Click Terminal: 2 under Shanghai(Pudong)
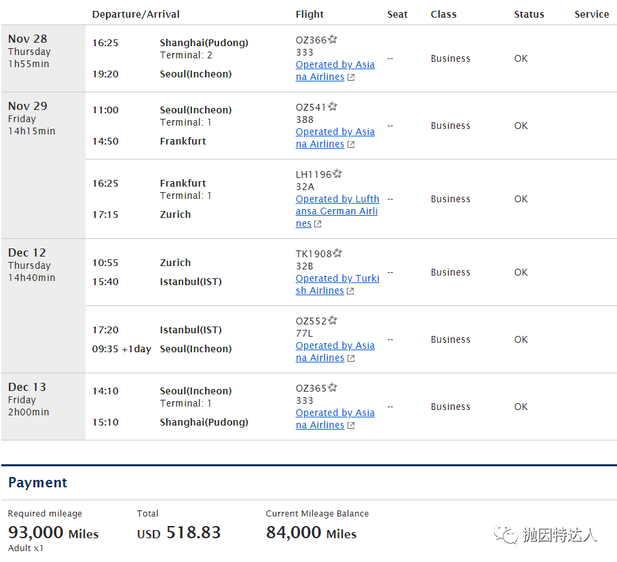 [x=186, y=55]
